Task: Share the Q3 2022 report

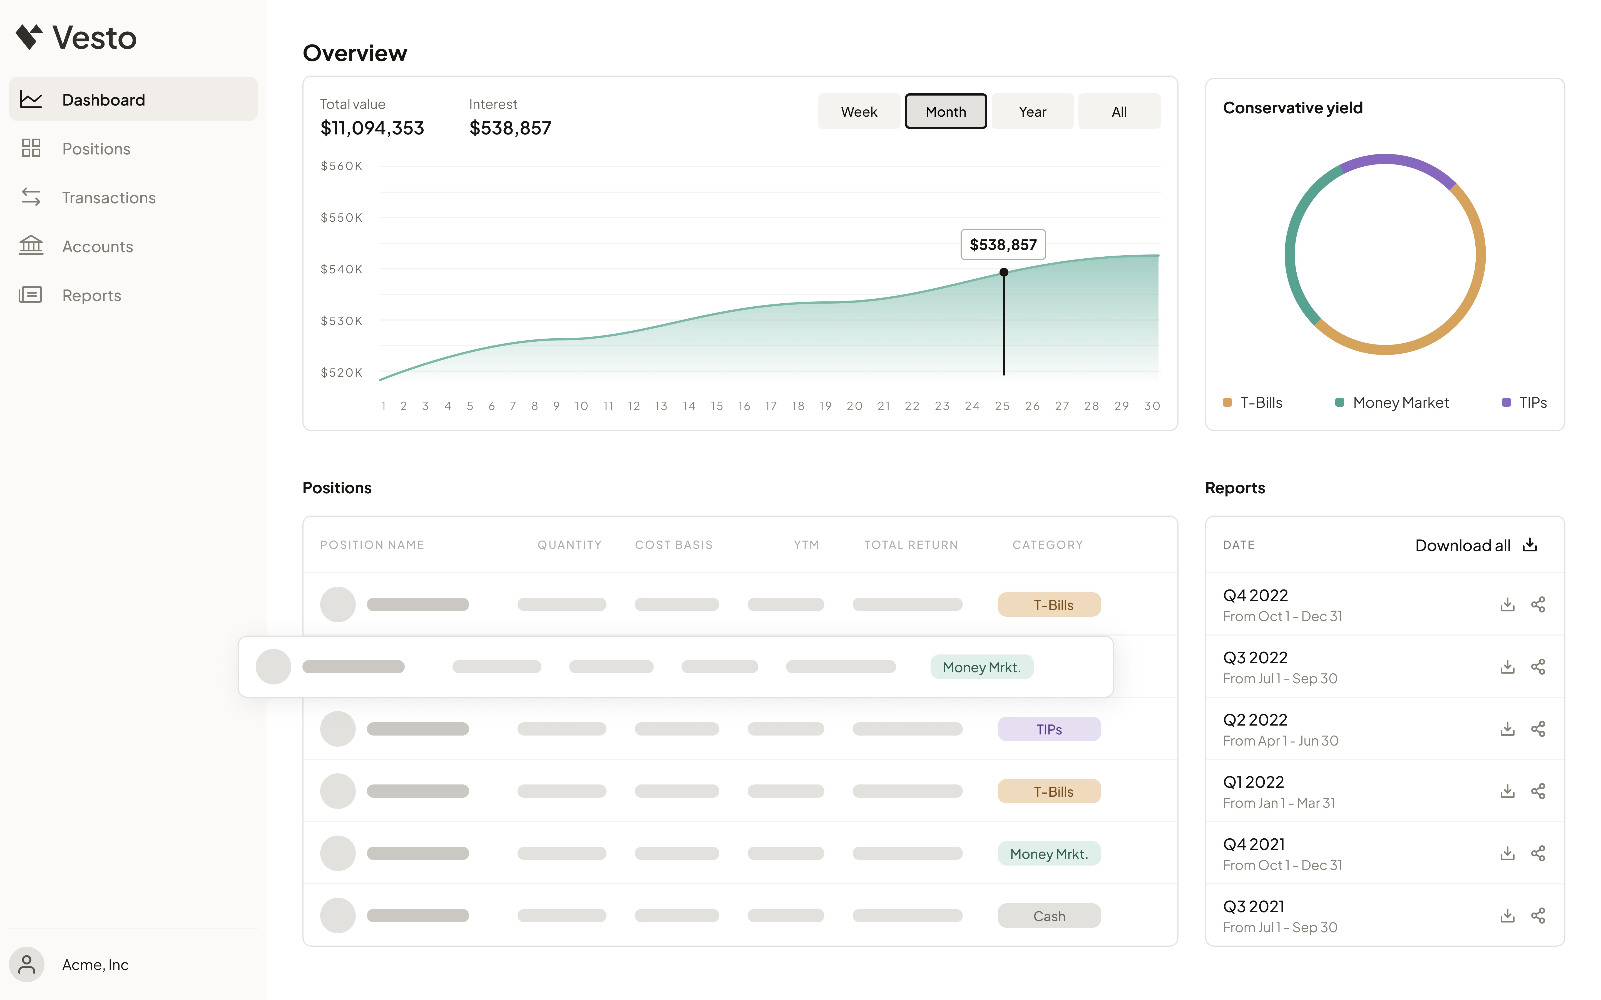Action: tap(1538, 667)
